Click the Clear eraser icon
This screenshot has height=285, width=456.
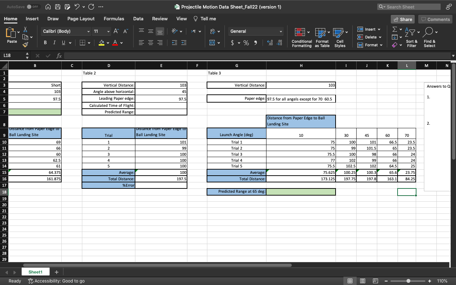tap(394, 45)
